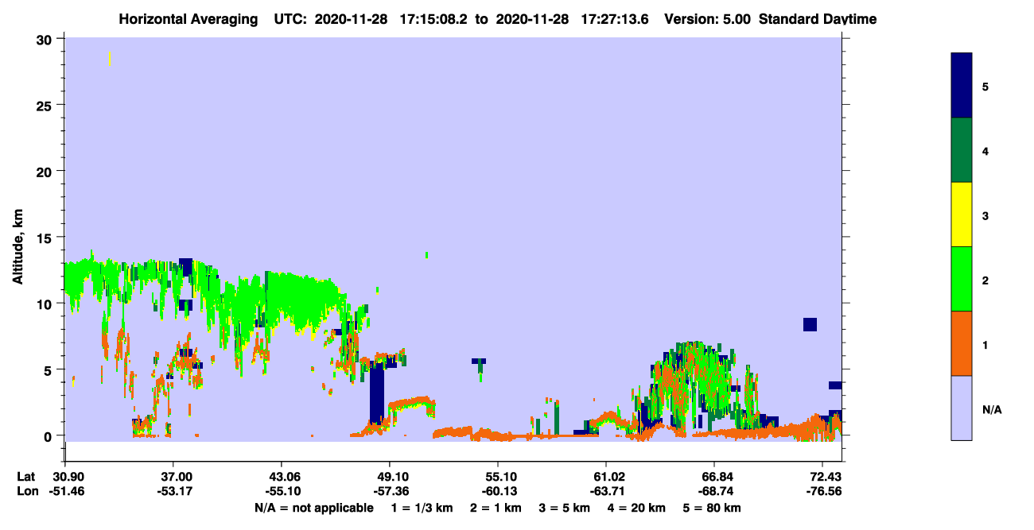Screen dimensions: 1034x530
Task: Click the '1 = 1/3 km' legend entry
Action: (x=421, y=508)
